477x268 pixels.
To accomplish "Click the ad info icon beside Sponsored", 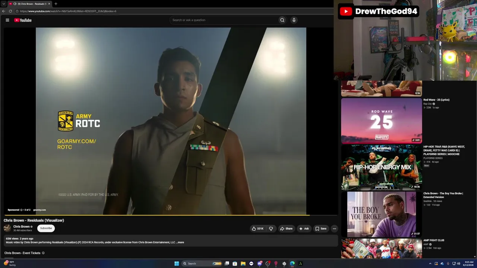I will pyautogui.click(x=21, y=210).
